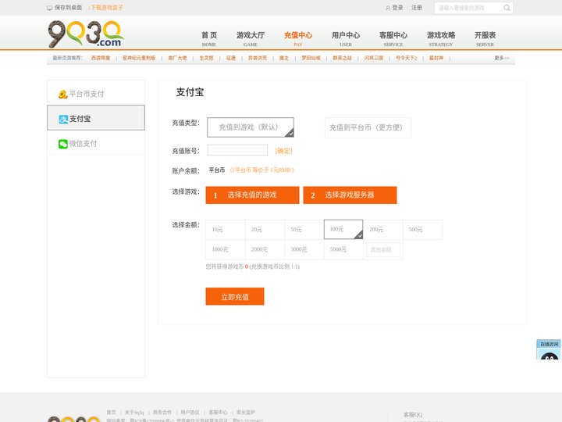Select the 2000元 amount option

265,249
